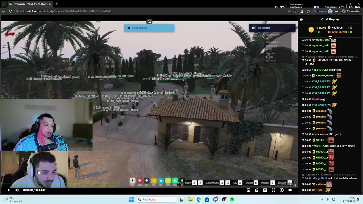Toggle theater mode in player
The height and width of the screenshot is (204, 363).
pyautogui.click(x=265, y=190)
